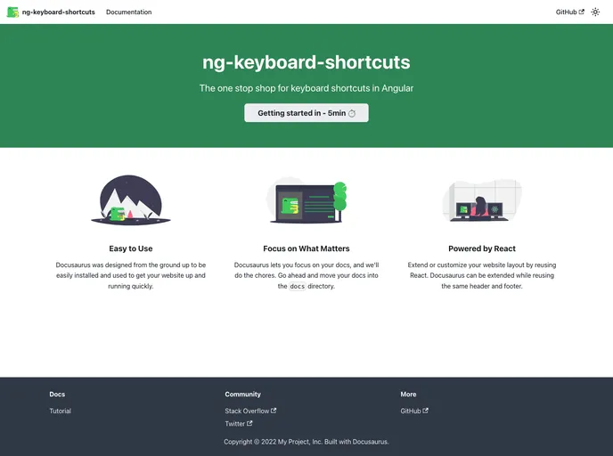Click the stopwatch icon in the Getting started button

[x=352, y=113]
